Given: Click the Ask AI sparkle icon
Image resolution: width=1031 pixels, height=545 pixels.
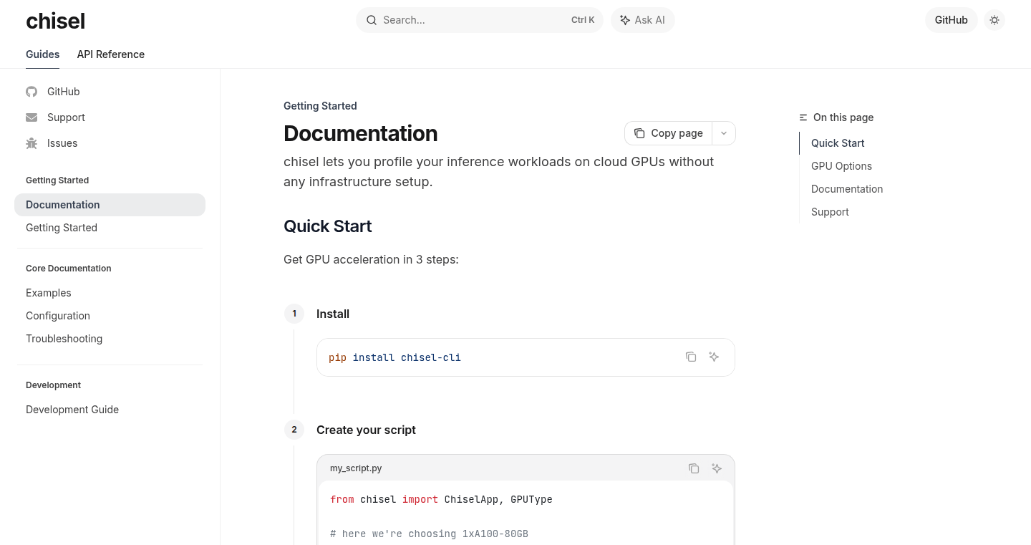Looking at the screenshot, I should point(625,20).
